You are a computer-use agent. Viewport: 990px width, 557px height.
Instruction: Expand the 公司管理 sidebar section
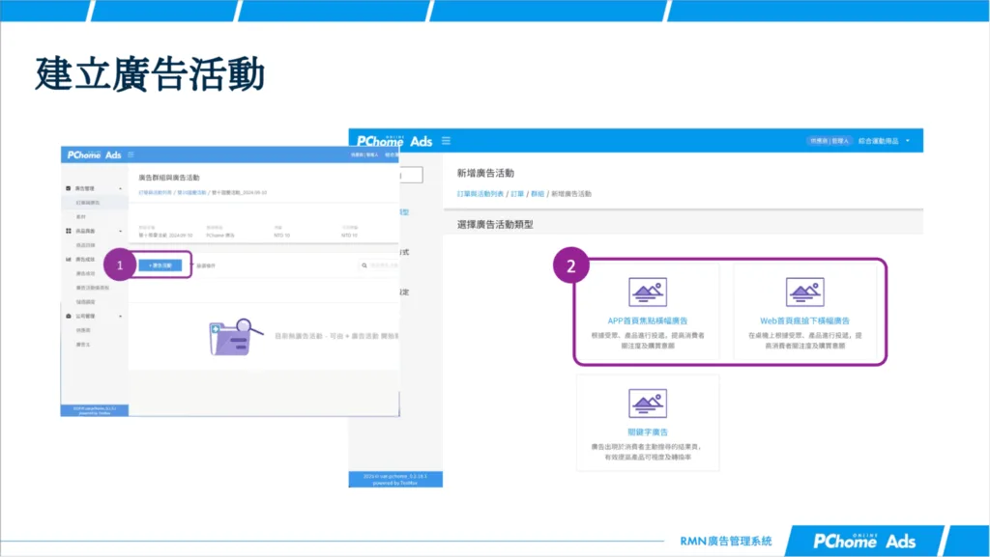tap(121, 314)
